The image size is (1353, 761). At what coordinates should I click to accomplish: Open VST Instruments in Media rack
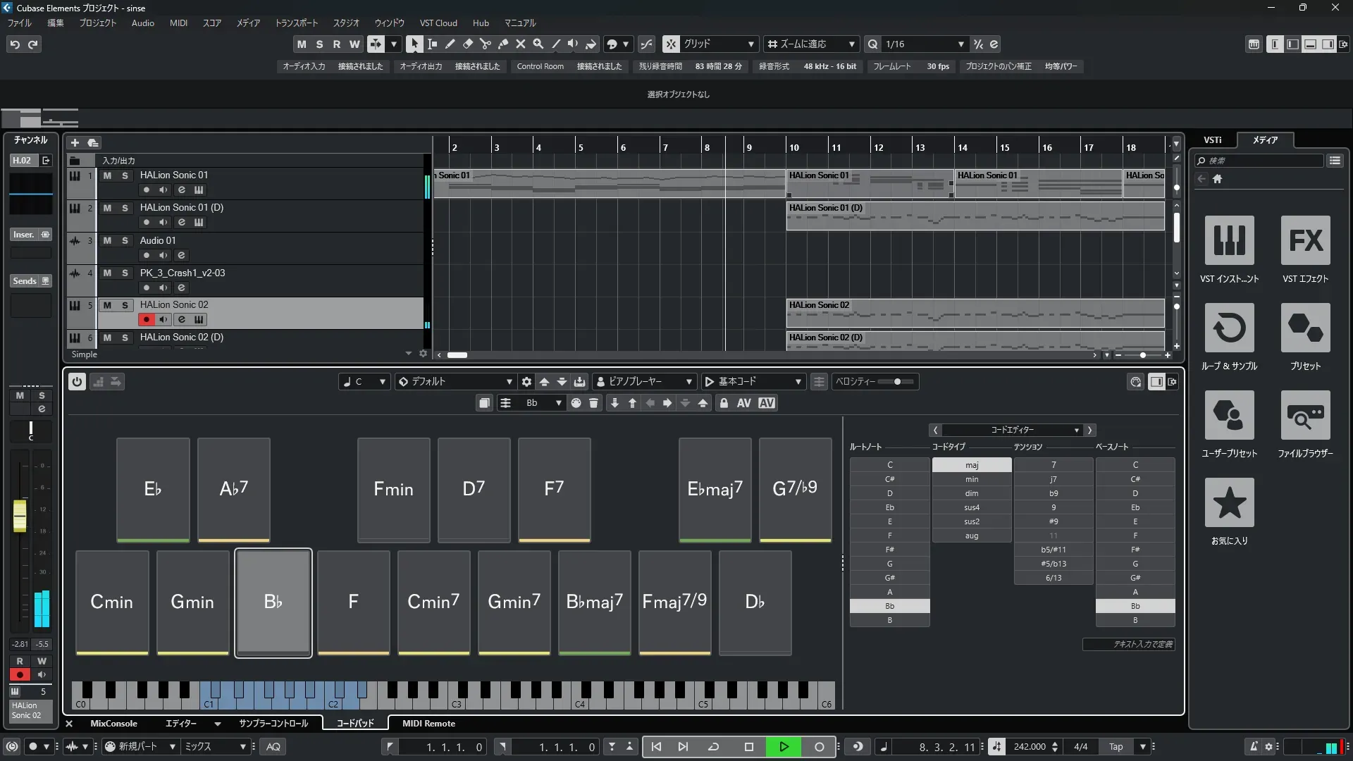[x=1229, y=241]
